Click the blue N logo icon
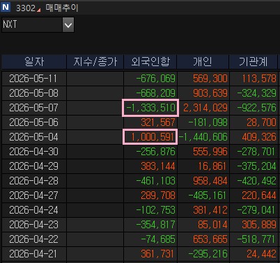 (6, 7)
